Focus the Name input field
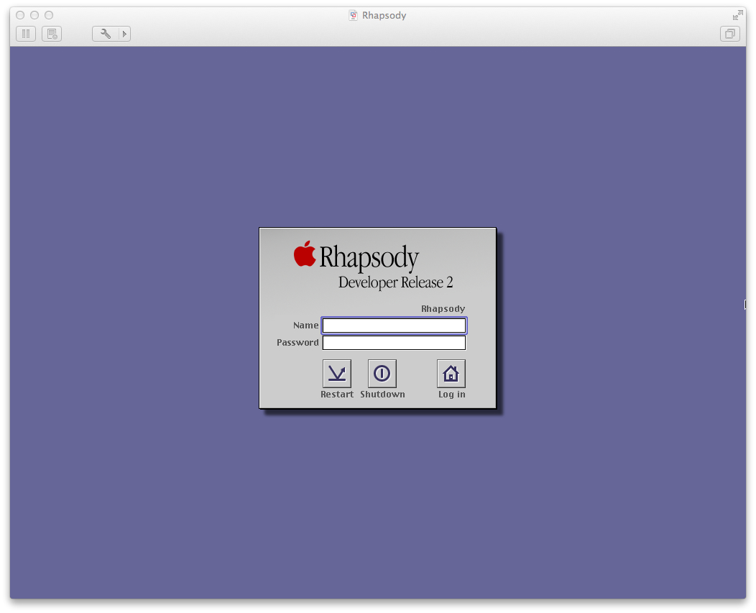Viewport: 756px width, 613px height. pos(394,326)
